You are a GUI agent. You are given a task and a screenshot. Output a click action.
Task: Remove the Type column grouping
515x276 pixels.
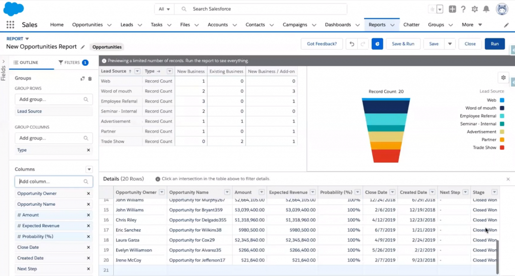click(89, 150)
